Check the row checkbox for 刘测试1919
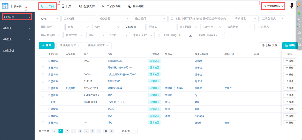Image resolution: width=302 pixels, height=140 pixels. (43, 81)
